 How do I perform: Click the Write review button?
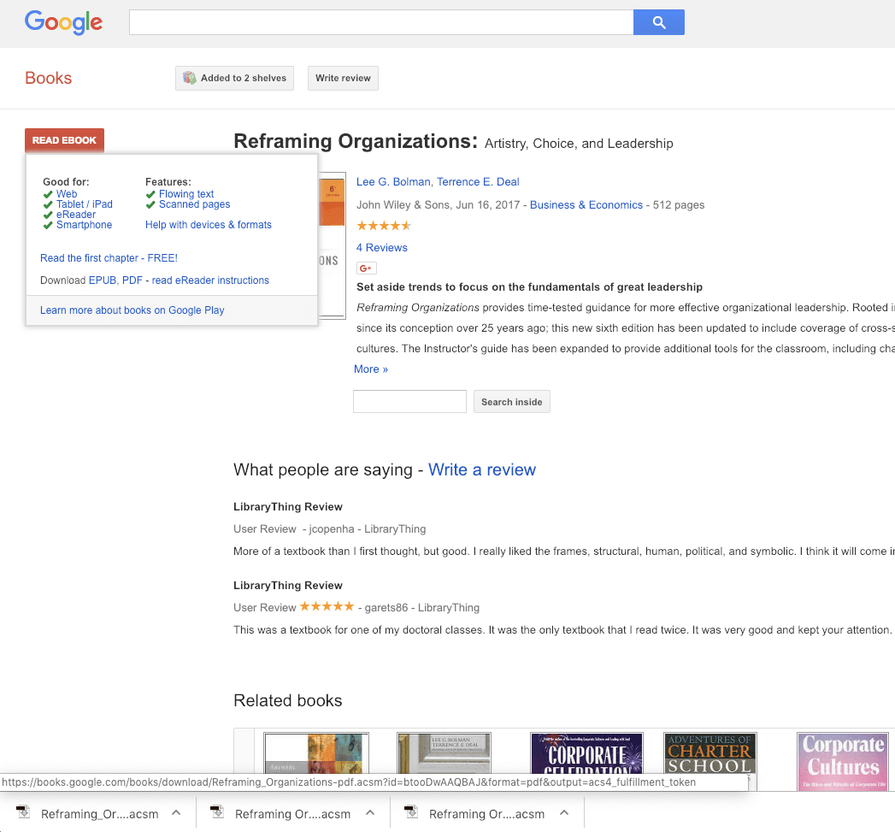(343, 78)
